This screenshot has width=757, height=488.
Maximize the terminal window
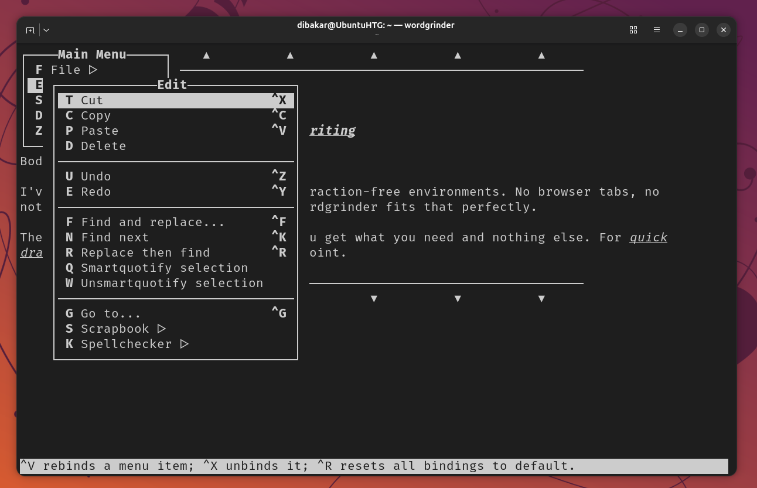[x=702, y=30]
